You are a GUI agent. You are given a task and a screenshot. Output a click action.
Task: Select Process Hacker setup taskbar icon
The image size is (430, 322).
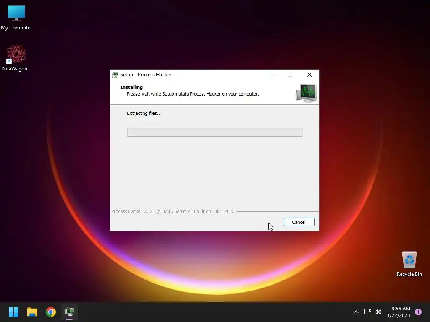point(69,312)
